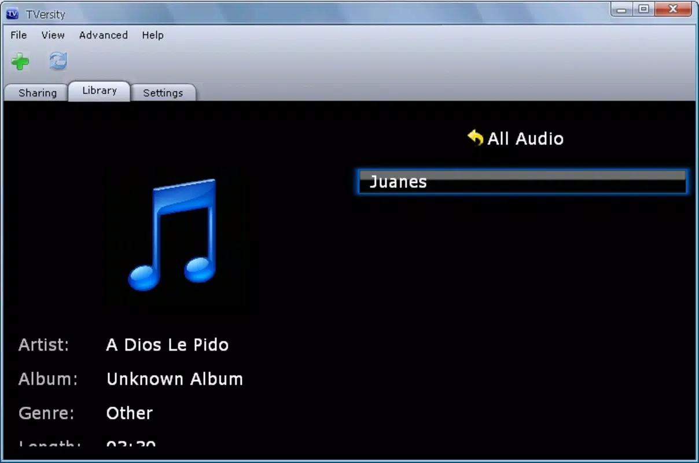Click the genre value Other
The width and height of the screenshot is (699, 463).
tap(130, 413)
